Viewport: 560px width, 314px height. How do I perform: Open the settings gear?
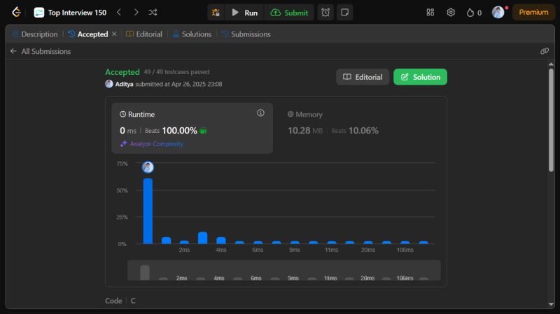click(451, 12)
